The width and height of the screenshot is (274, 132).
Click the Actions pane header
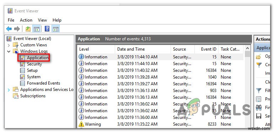point(262,39)
